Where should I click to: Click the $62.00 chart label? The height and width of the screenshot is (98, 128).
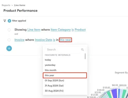point(115,85)
